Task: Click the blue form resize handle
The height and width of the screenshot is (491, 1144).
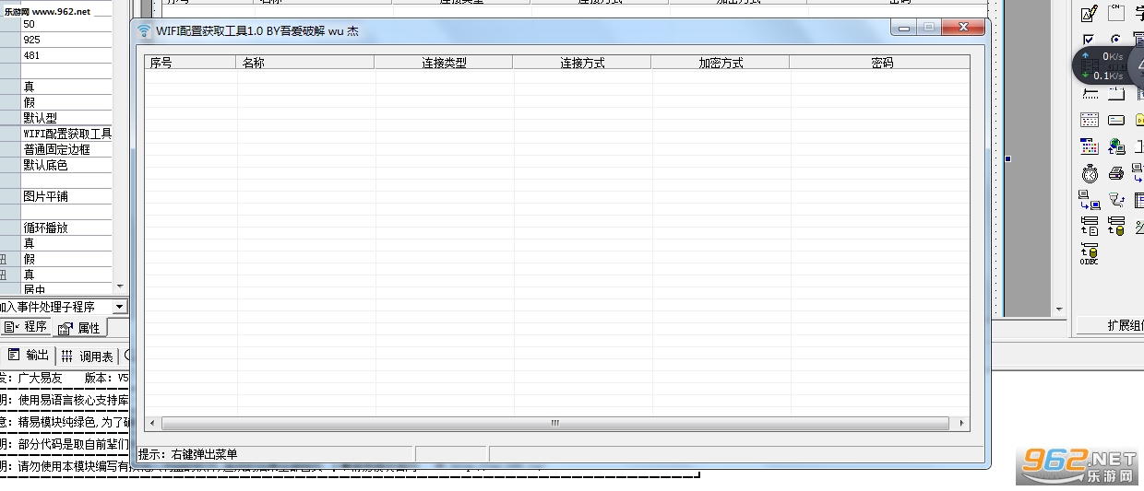Action: pos(1008,159)
